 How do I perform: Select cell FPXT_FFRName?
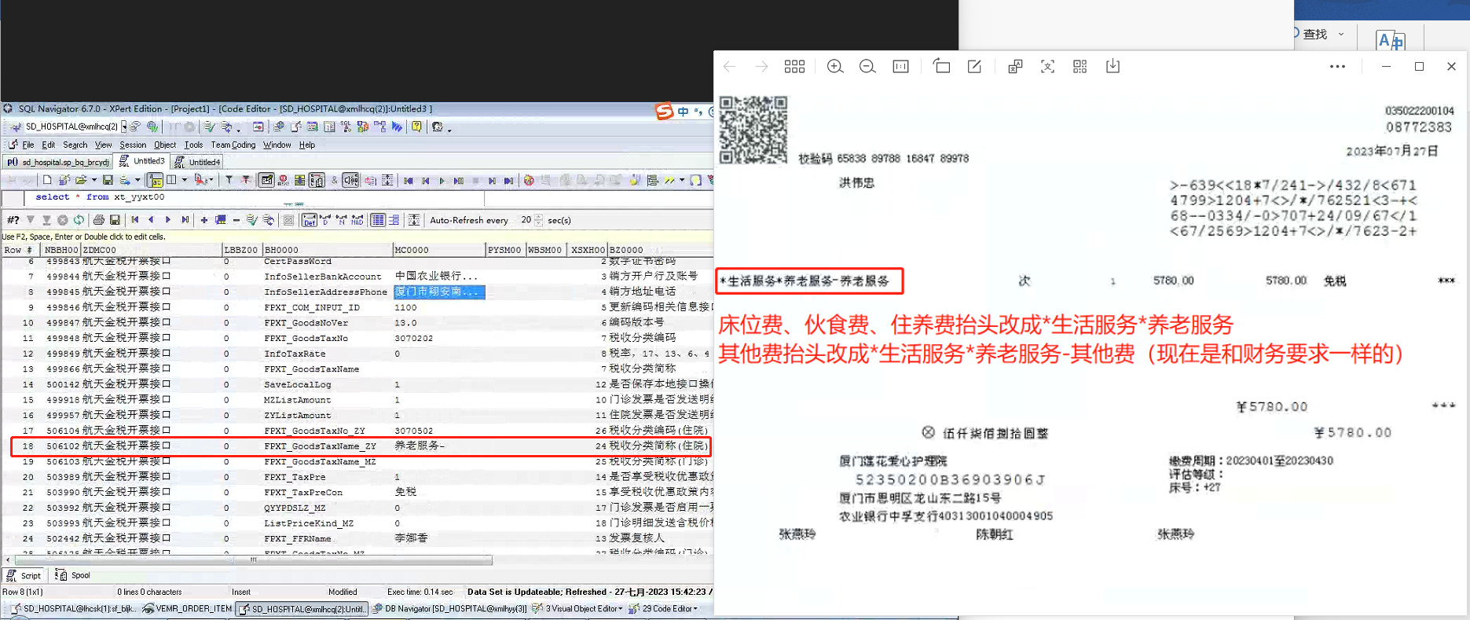pos(327,538)
